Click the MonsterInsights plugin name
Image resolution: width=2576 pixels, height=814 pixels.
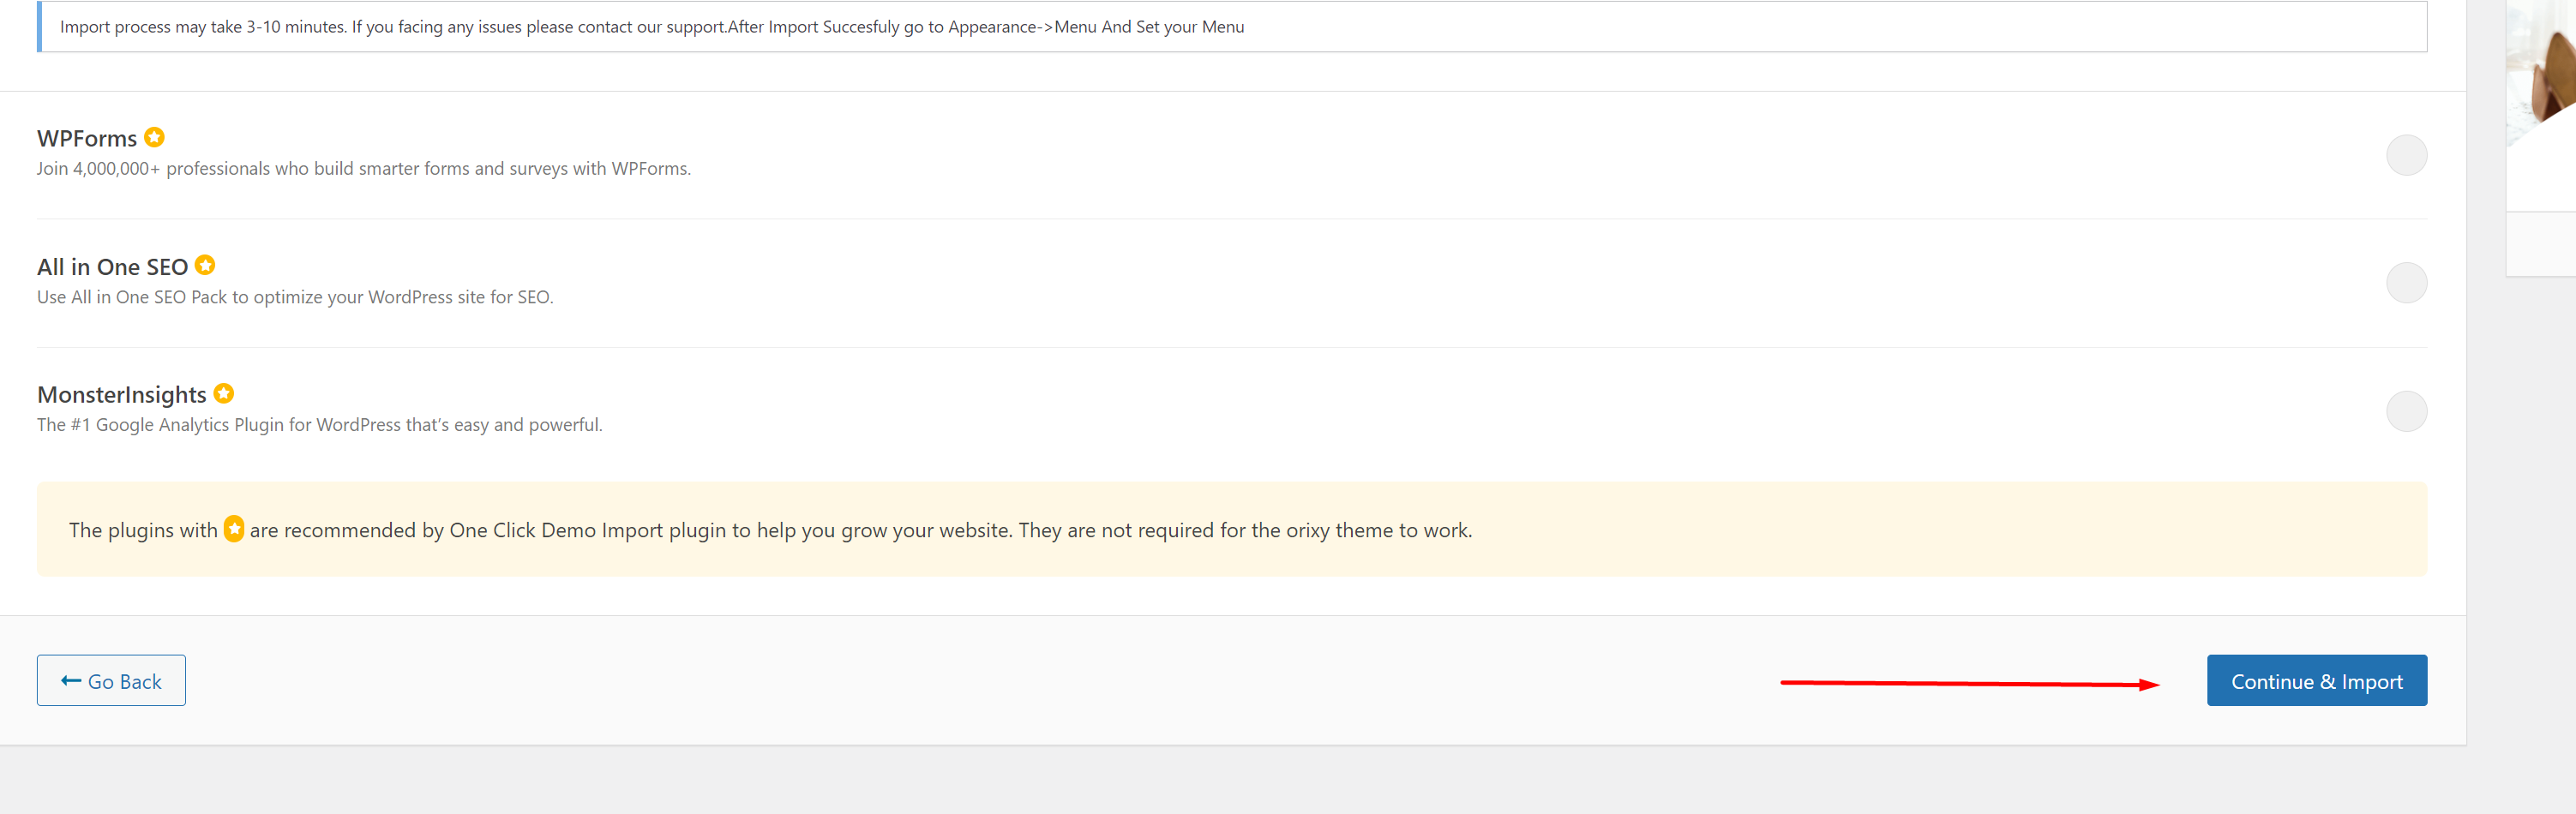coord(122,395)
